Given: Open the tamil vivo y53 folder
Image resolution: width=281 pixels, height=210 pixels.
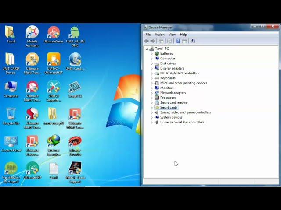Looking at the screenshot, I should pos(54,116).
